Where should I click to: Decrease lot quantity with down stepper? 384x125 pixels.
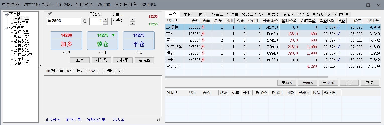(x=105, y=23)
